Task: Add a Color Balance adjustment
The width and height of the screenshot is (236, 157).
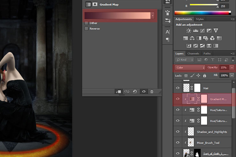Action: click(x=192, y=38)
